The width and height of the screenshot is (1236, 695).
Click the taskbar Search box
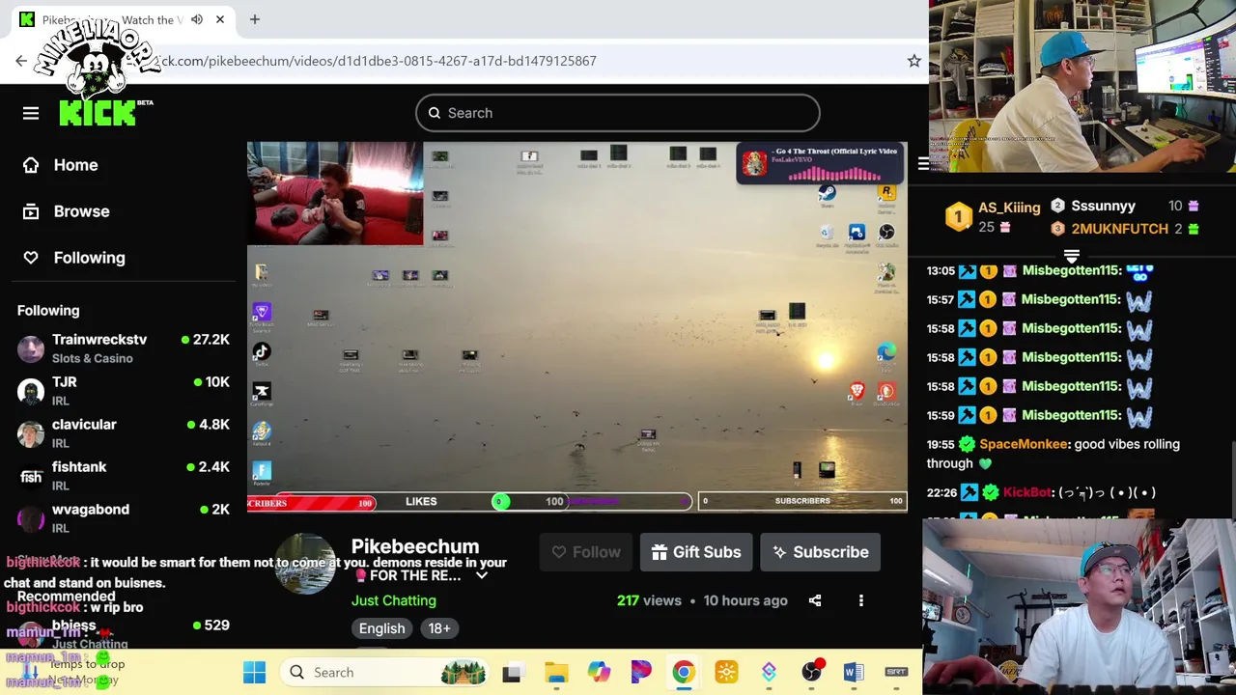coord(384,672)
